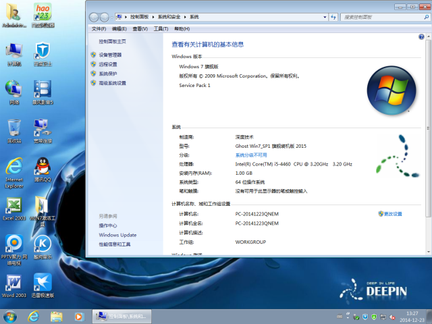Launch Tencent QQ penguin shortcut

[x=43, y=169]
